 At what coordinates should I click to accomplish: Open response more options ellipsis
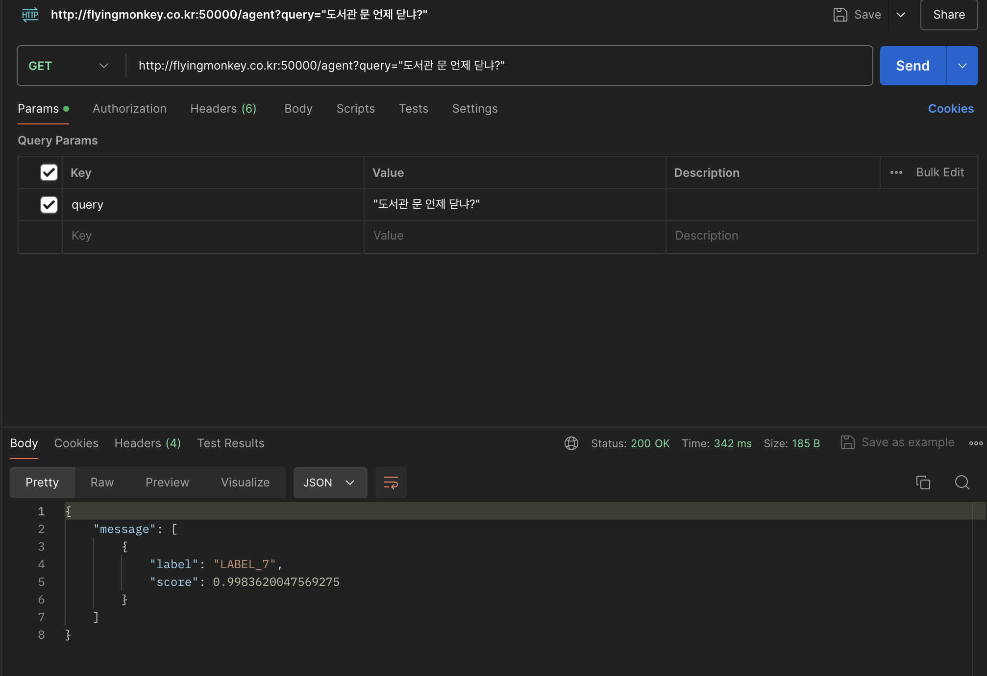[x=976, y=443]
